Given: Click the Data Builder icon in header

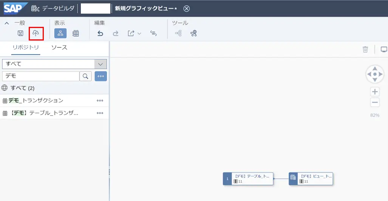Looking at the screenshot, I should (36, 8).
